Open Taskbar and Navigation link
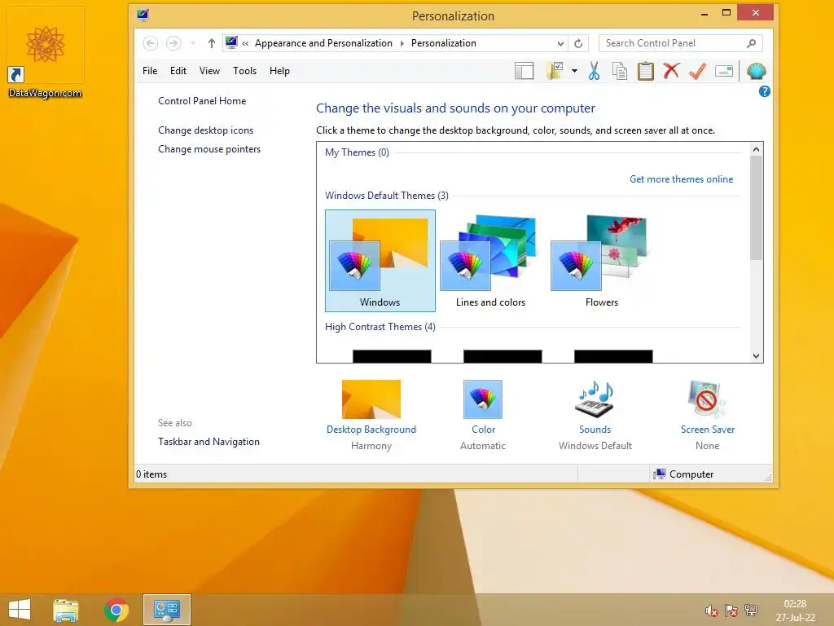Viewport: 834px width, 626px height. [209, 442]
